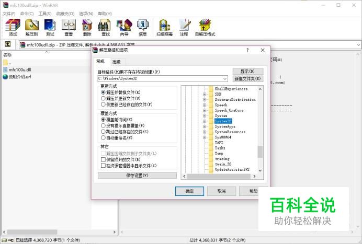This screenshot has height=244, width=362.
Task: Select 覆盖前询问 radio button
Action: [x=103, y=120]
